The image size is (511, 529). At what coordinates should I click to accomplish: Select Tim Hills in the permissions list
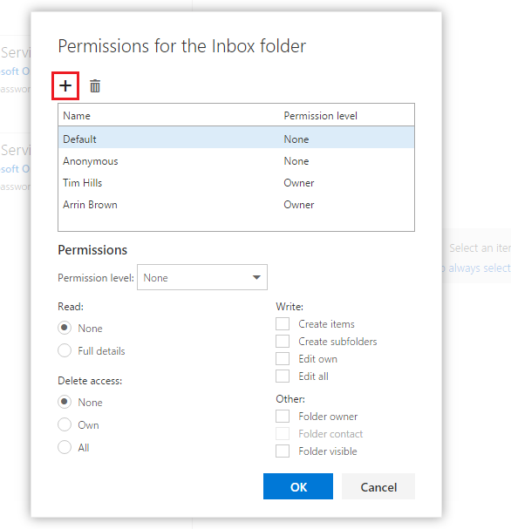coord(236,183)
